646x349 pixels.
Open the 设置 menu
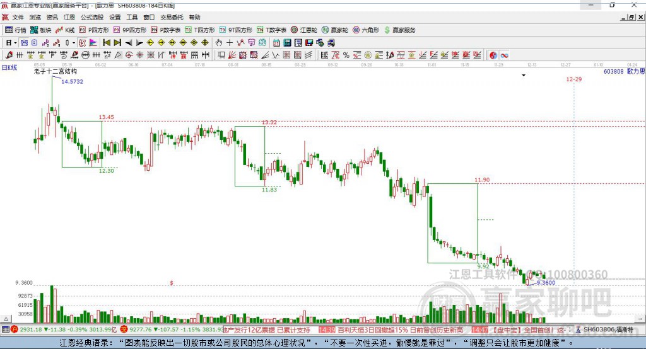click(x=115, y=17)
